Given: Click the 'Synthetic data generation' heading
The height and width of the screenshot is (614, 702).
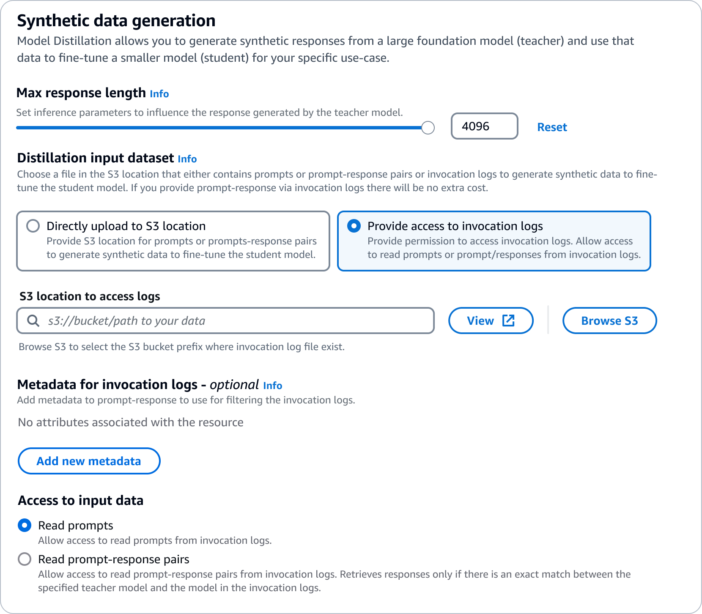Looking at the screenshot, I should pyautogui.click(x=116, y=20).
